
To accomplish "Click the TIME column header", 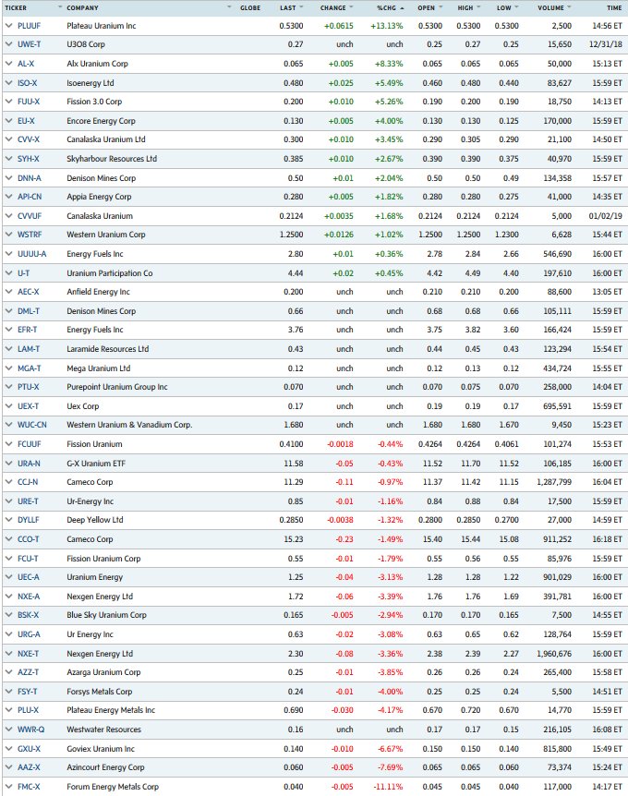I will click(614, 7).
